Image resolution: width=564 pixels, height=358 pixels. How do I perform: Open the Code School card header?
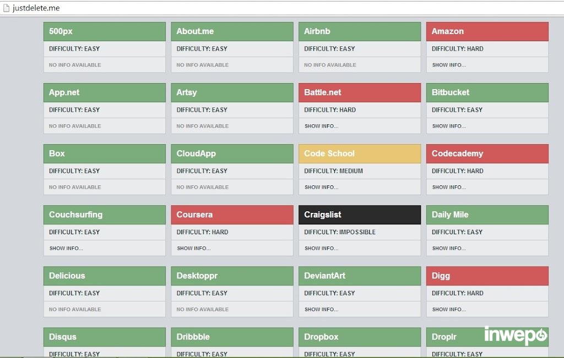360,153
